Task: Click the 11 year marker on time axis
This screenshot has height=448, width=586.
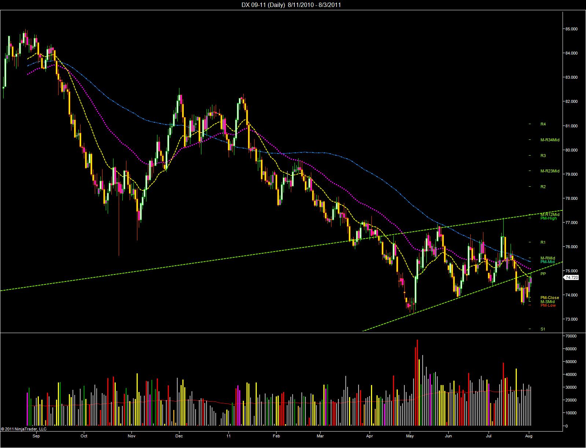Action: click(x=229, y=436)
